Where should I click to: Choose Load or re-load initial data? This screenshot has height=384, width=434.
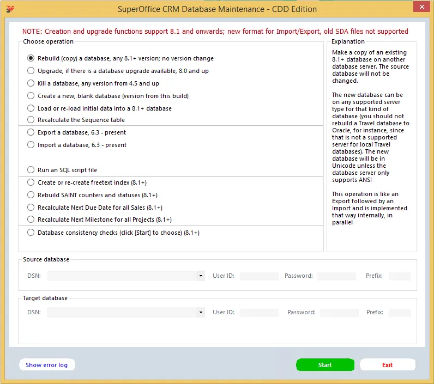point(31,108)
